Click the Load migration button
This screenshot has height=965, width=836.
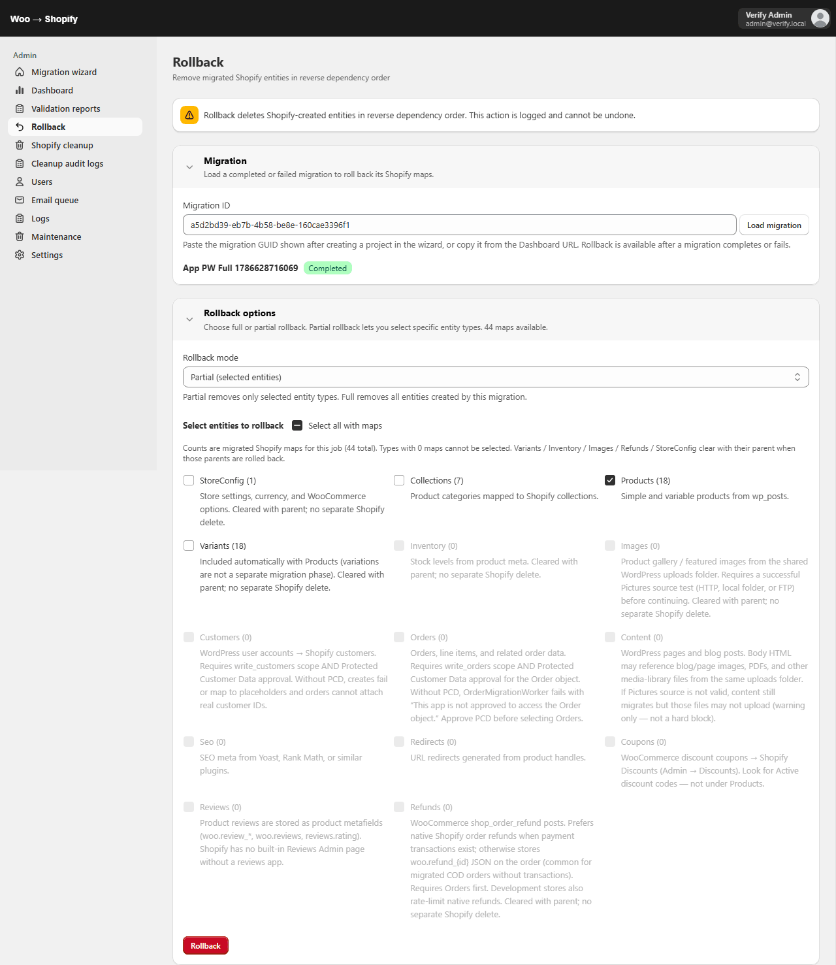click(774, 225)
